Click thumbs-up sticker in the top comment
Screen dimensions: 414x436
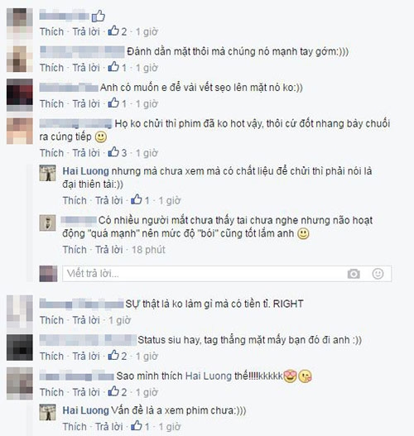[99, 16]
